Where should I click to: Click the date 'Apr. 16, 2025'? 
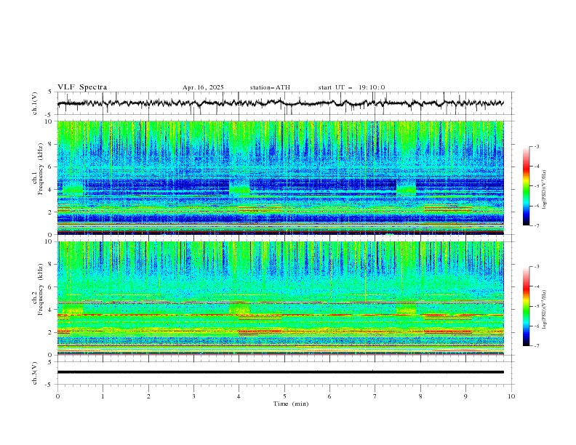[203, 87]
